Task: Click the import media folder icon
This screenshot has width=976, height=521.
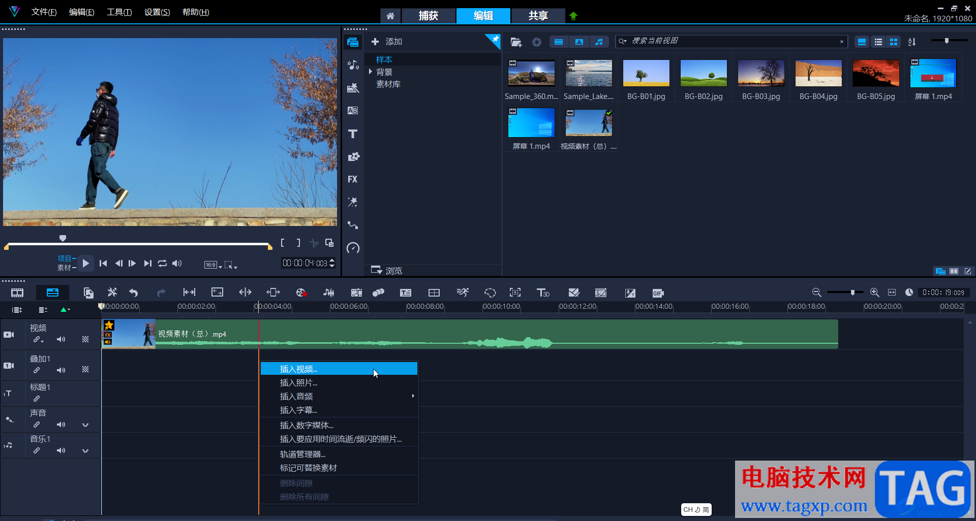Action: (516, 42)
